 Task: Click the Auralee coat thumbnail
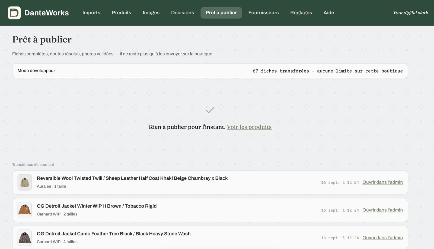25,182
